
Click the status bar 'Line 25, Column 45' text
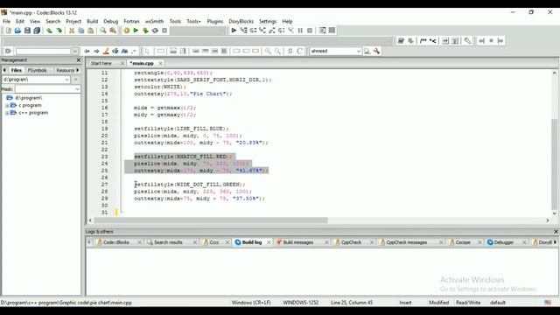point(352,303)
